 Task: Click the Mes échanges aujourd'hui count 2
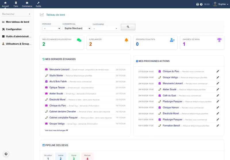point(44,44)
